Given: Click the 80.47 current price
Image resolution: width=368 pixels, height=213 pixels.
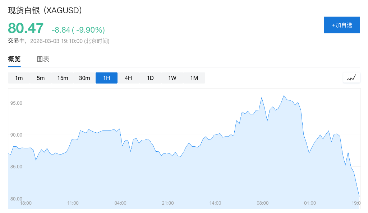Looking at the screenshot, I should coord(26,28).
